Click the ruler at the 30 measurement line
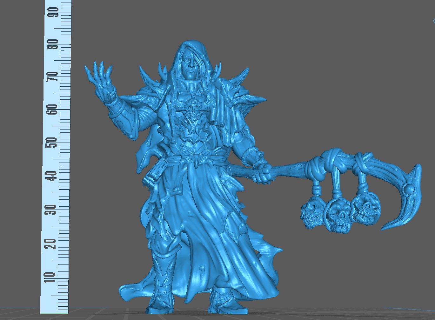The image size is (435, 320). click(51, 210)
